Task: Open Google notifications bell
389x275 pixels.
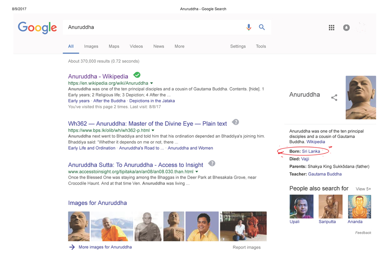Action: pyautogui.click(x=346, y=28)
